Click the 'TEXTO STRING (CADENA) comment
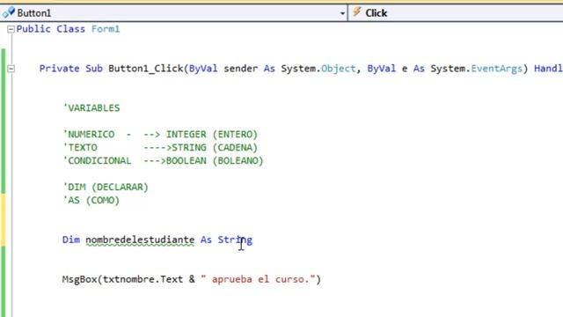 click(x=160, y=147)
